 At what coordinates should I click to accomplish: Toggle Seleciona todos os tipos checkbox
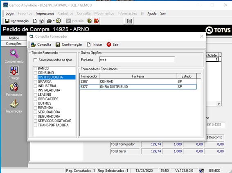[35, 60]
